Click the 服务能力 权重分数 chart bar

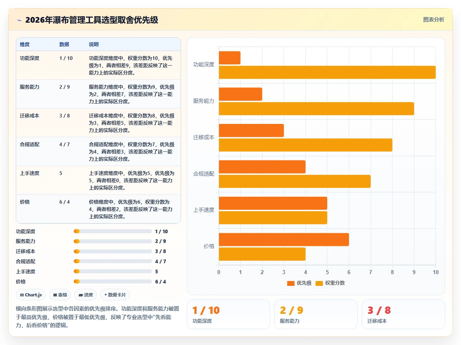[316, 109]
